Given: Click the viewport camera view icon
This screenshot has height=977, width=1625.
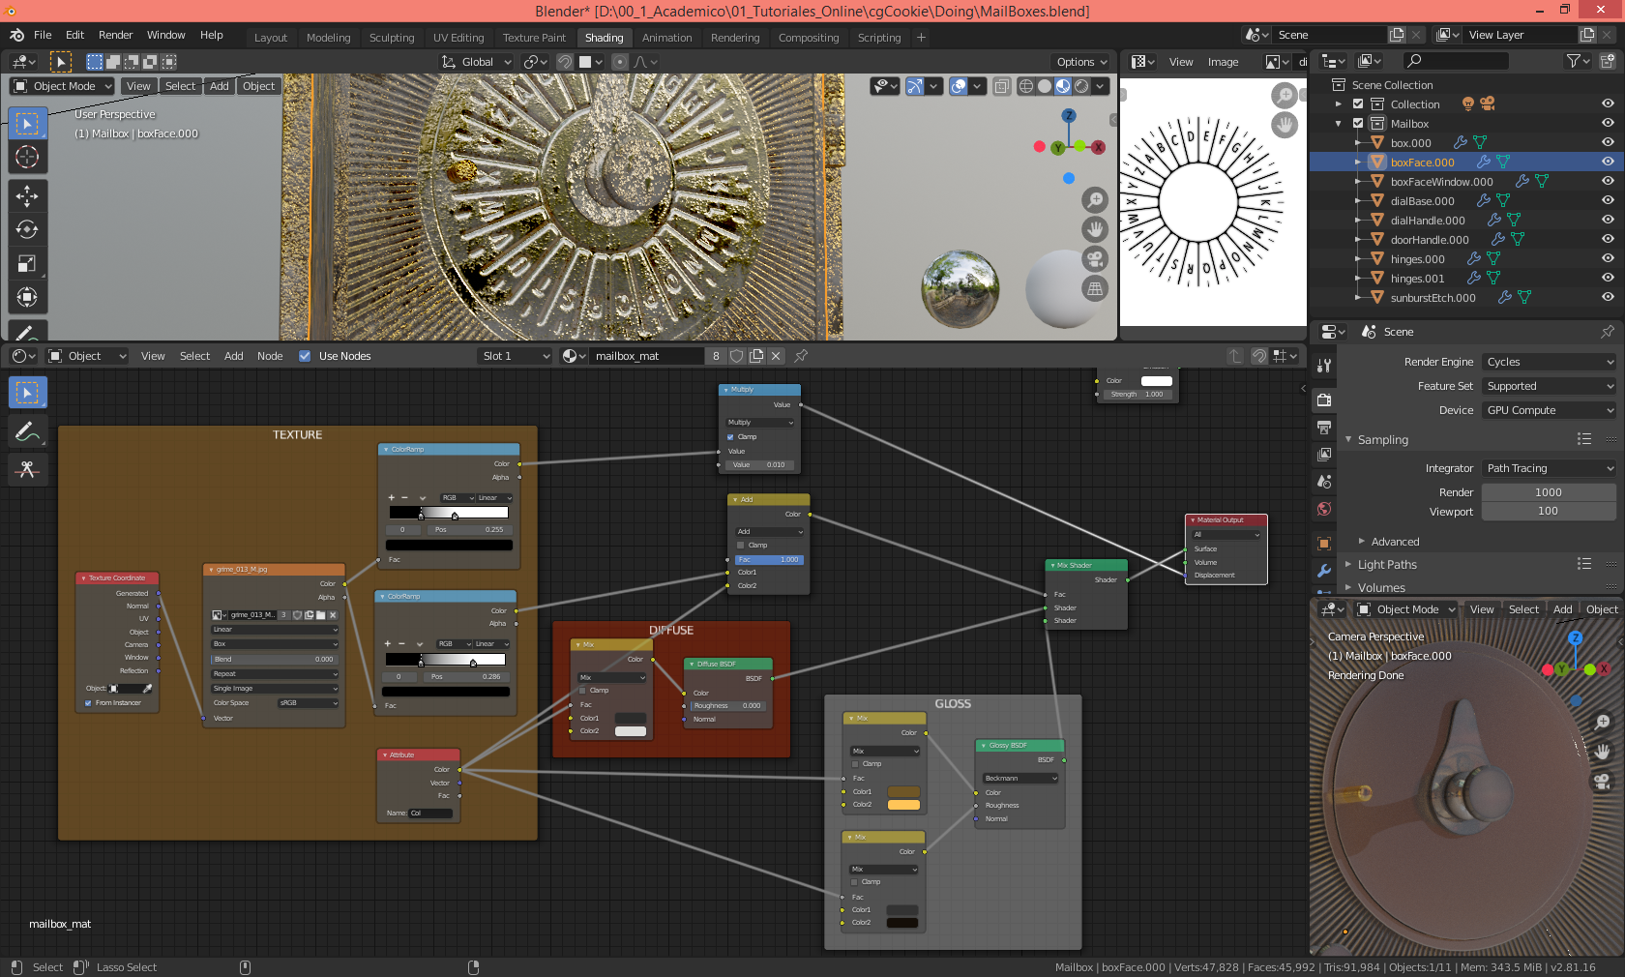Looking at the screenshot, I should (1095, 259).
